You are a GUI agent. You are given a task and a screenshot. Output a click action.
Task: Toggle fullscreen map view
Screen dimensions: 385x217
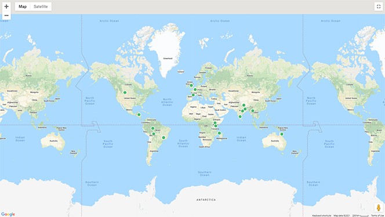click(379, 6)
